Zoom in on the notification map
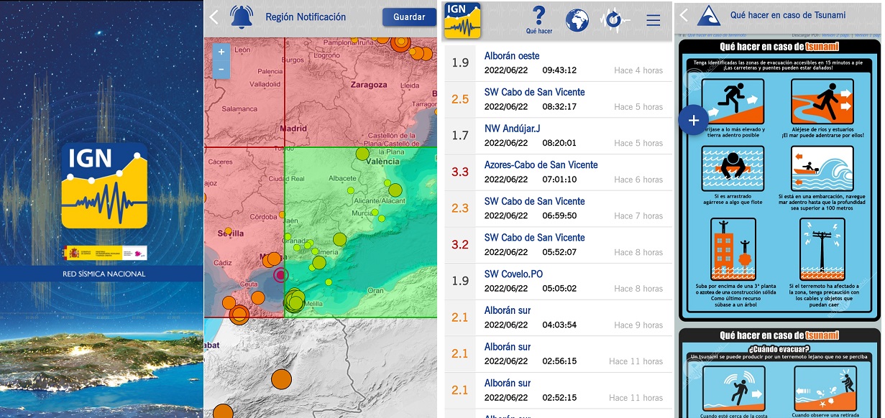The height and width of the screenshot is (418, 885). pos(221,52)
